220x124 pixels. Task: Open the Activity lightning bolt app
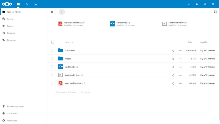coord(27,4)
